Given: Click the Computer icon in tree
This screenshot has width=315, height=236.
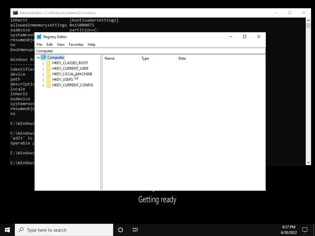Looking at the screenshot, I should click(43, 57).
